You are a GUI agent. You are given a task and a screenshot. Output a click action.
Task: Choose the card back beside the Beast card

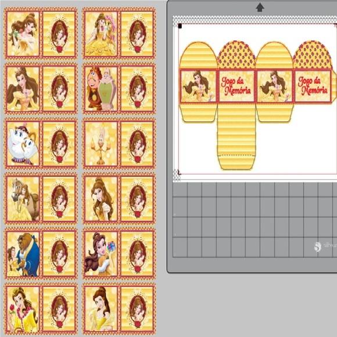click(59, 253)
